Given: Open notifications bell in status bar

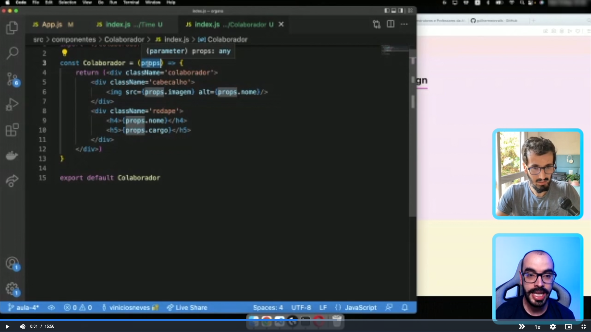Looking at the screenshot, I should 405,307.
